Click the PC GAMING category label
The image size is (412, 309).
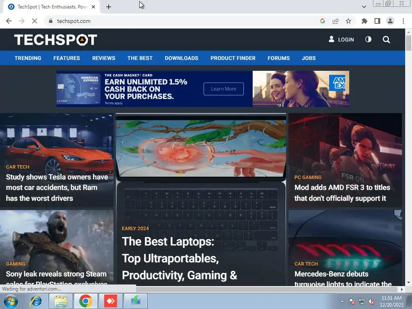pyautogui.click(x=308, y=177)
